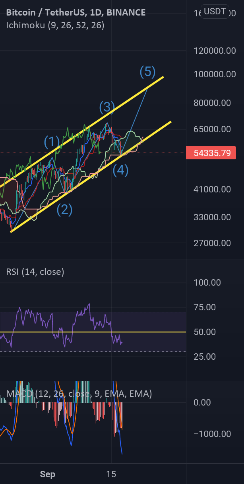Click the 33000.00 price axis value
The height and width of the screenshot is (484, 244).
click(212, 218)
